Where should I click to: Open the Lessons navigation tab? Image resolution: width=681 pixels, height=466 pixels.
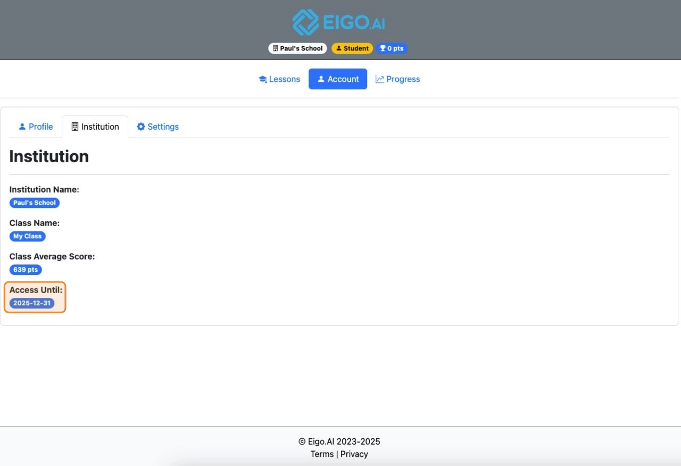click(x=279, y=79)
